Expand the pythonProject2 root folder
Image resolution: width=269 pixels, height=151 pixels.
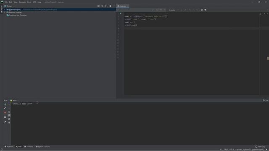5,10
